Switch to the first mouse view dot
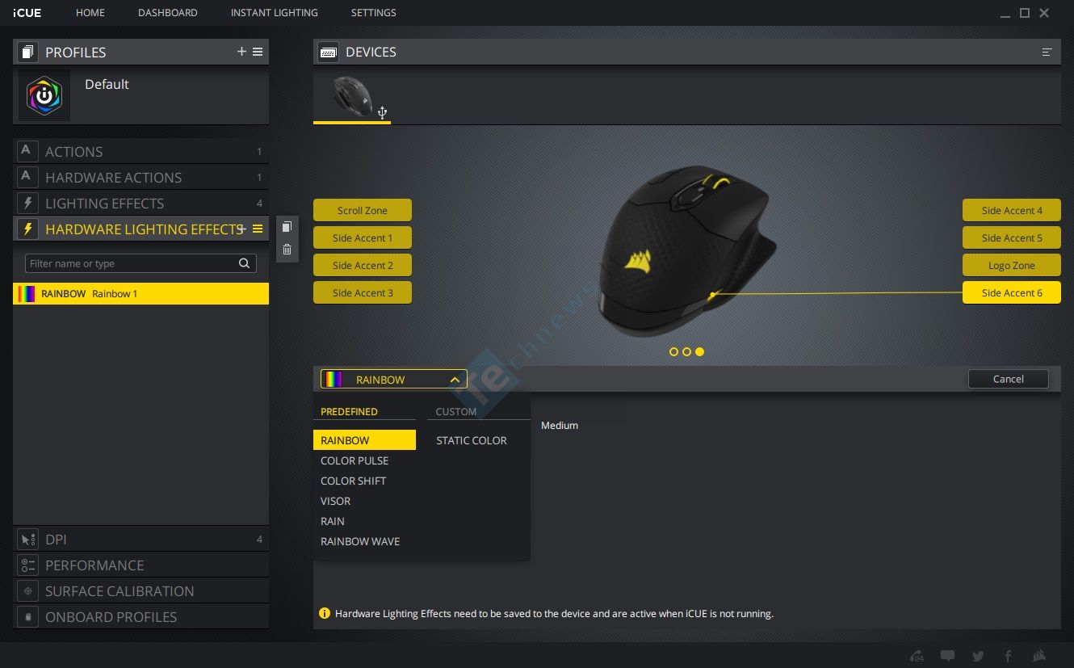The height and width of the screenshot is (668, 1074). coord(673,351)
